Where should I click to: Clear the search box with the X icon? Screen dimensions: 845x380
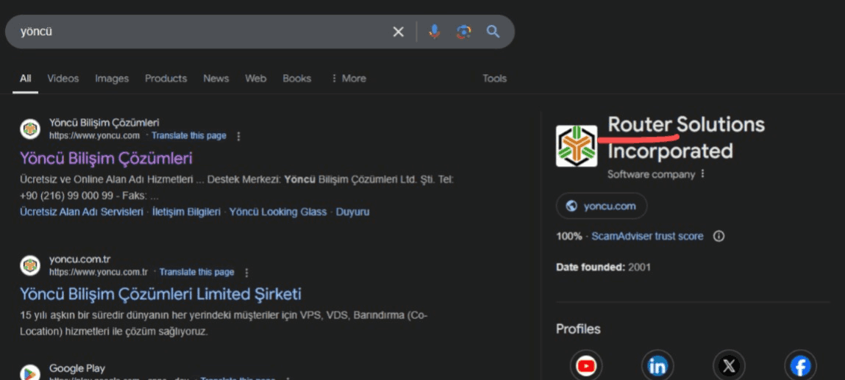pyautogui.click(x=398, y=32)
